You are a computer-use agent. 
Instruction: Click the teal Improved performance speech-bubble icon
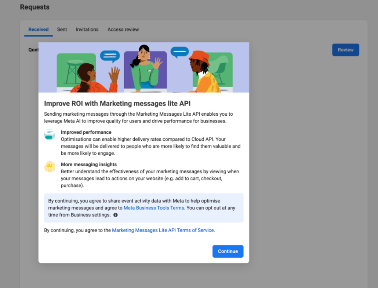50,134
